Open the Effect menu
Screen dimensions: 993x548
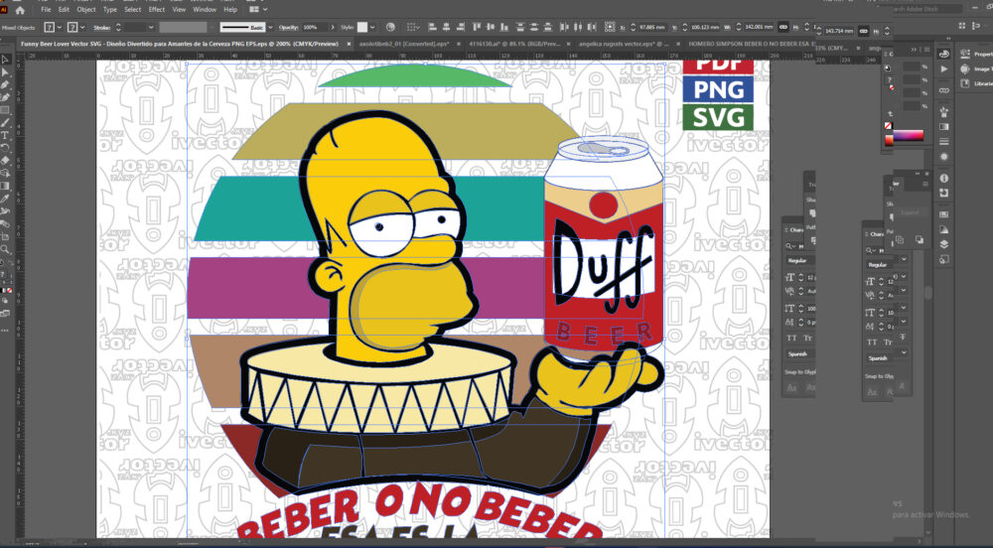[x=157, y=10]
